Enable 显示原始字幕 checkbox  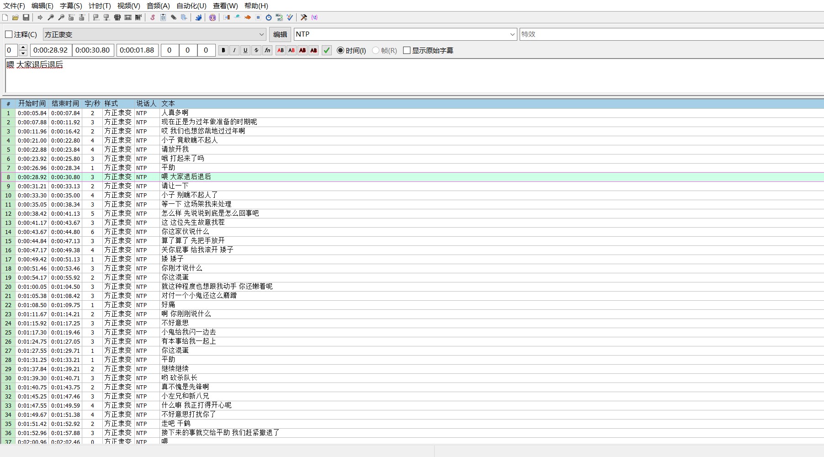point(407,50)
